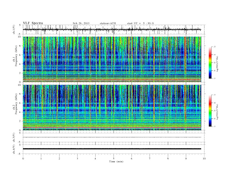Click the ch.1 spectrogram color scale bar

pos(210,63)
